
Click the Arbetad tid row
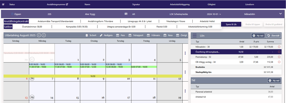point(236,97)
